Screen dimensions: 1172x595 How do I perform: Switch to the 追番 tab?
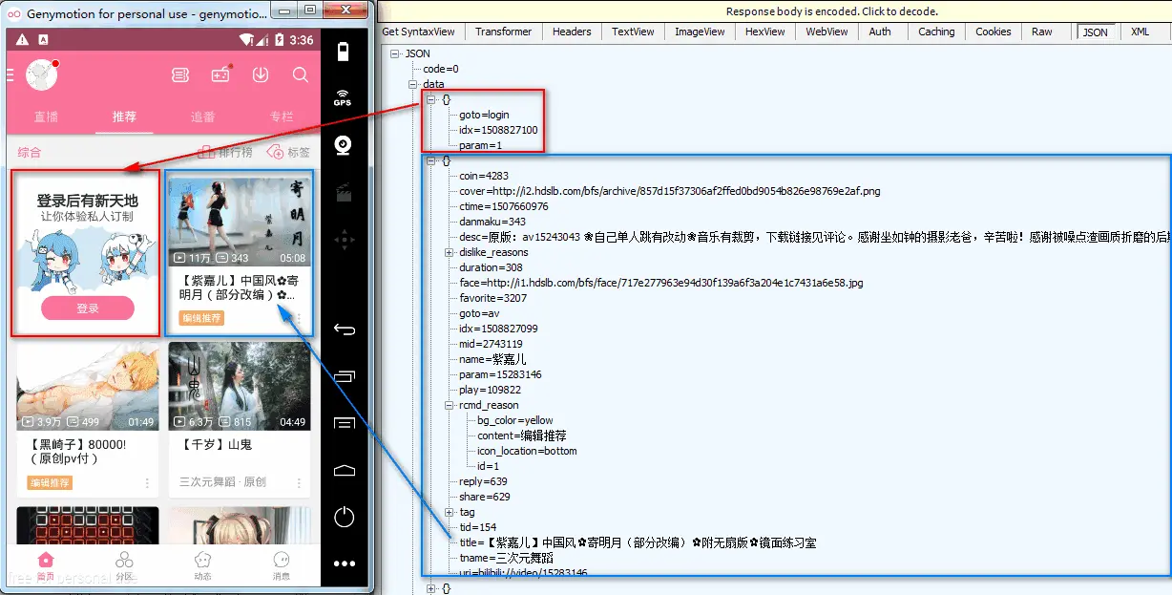click(x=202, y=117)
